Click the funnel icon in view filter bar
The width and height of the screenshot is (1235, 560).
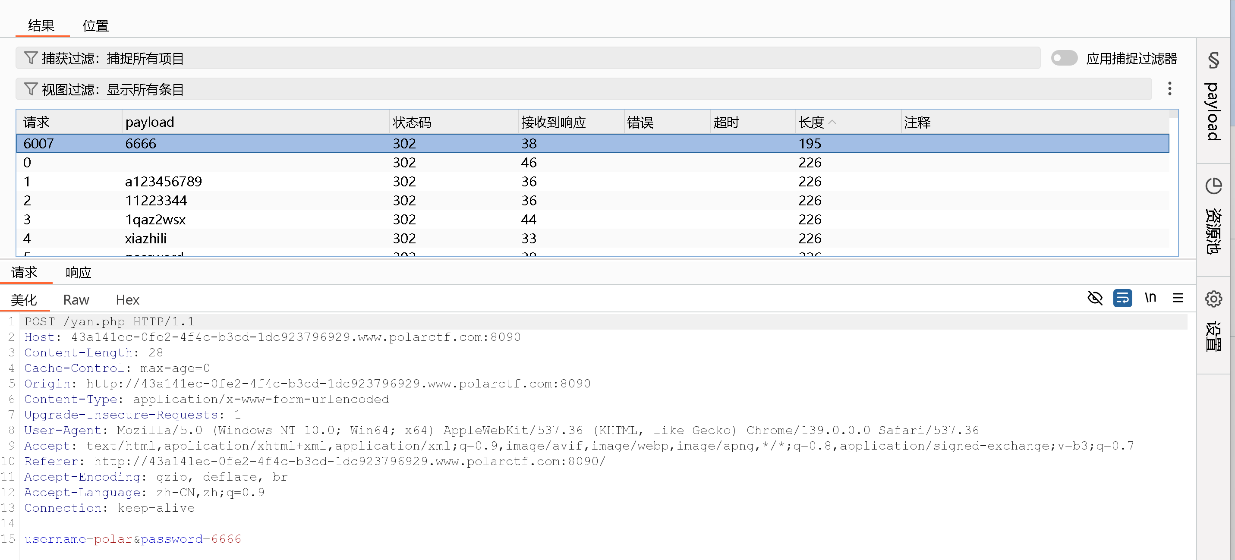(x=31, y=89)
